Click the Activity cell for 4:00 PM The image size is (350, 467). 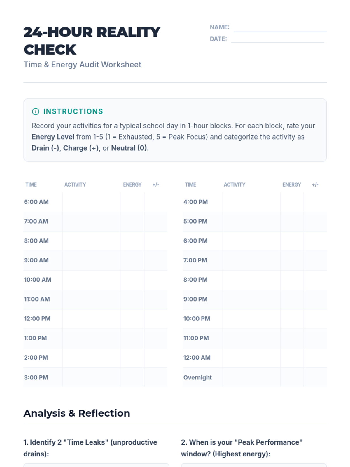pos(251,202)
